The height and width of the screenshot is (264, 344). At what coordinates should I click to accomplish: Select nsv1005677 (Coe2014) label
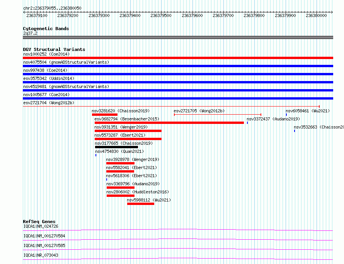click(x=46, y=95)
